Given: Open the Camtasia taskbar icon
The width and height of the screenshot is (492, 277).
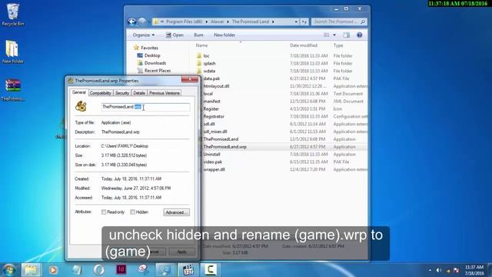Looking at the screenshot, I should point(210,270).
